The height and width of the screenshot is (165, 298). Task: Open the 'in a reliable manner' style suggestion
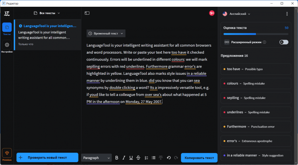click(x=256, y=155)
